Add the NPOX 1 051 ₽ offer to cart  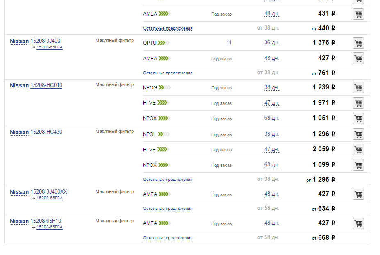point(358,118)
